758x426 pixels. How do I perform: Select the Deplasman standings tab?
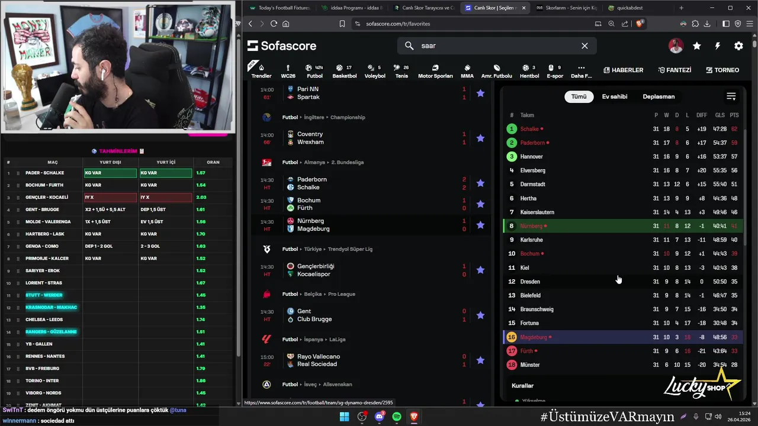659,96
